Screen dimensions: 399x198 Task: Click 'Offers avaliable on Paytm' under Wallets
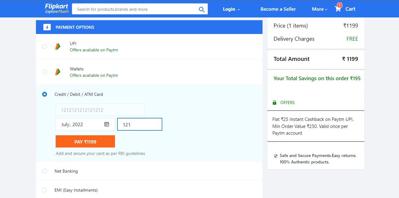94,75
